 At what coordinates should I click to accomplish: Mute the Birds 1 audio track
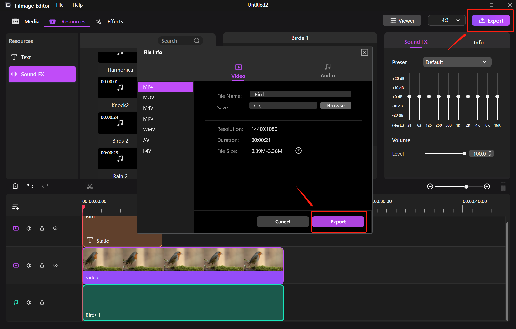coord(29,302)
